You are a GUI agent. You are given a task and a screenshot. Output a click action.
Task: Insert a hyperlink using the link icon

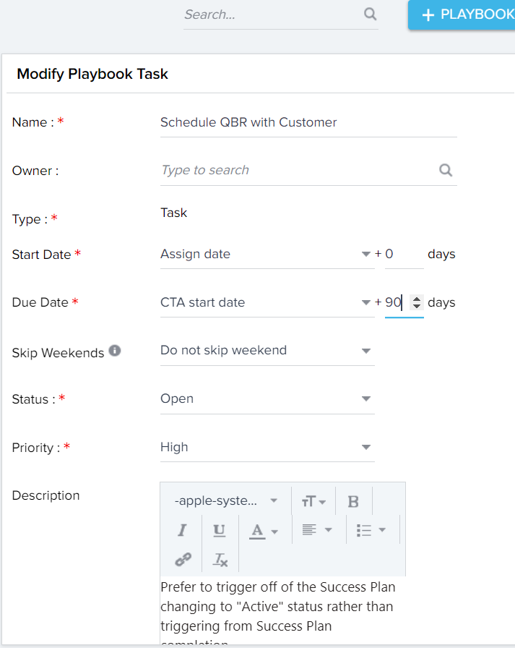click(x=183, y=559)
